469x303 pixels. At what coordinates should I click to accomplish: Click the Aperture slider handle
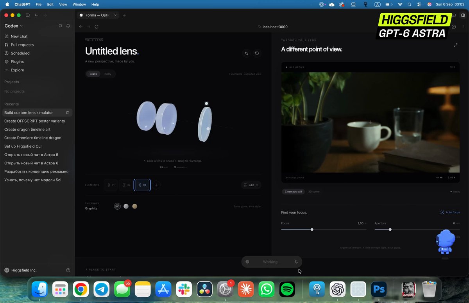coord(390,230)
